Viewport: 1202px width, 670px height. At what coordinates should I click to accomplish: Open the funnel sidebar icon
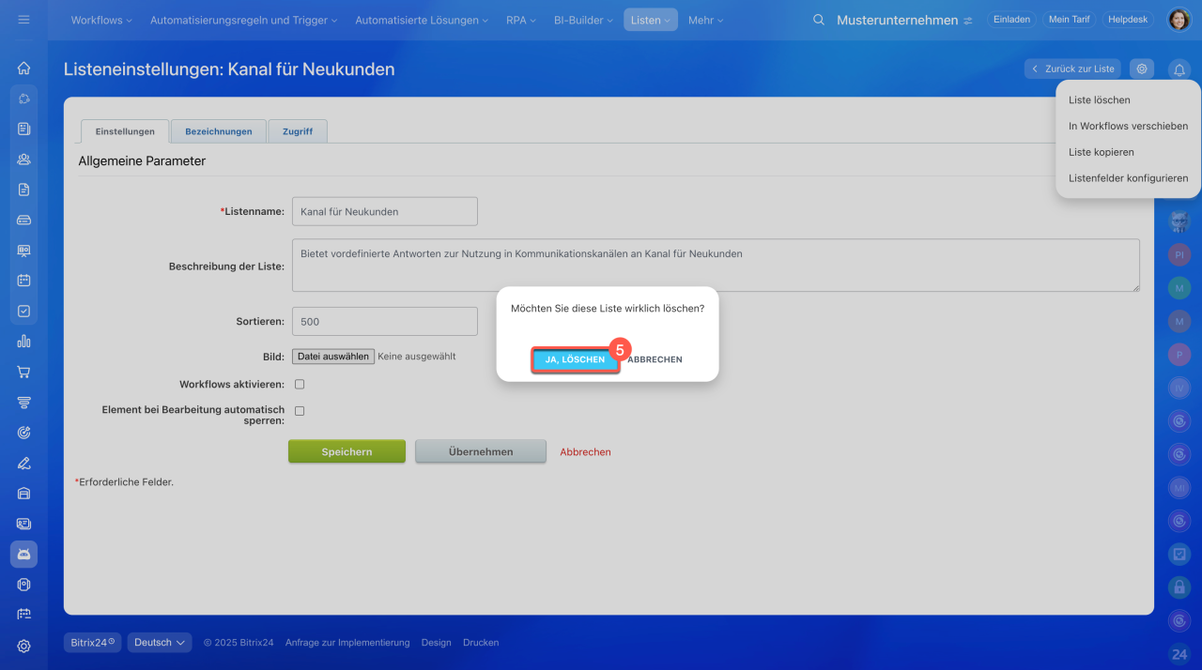(23, 402)
